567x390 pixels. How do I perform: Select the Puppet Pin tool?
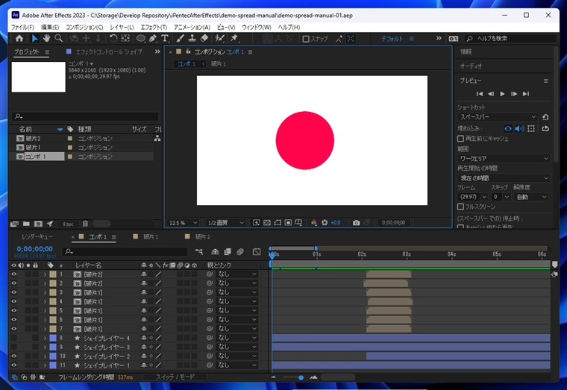click(234, 38)
